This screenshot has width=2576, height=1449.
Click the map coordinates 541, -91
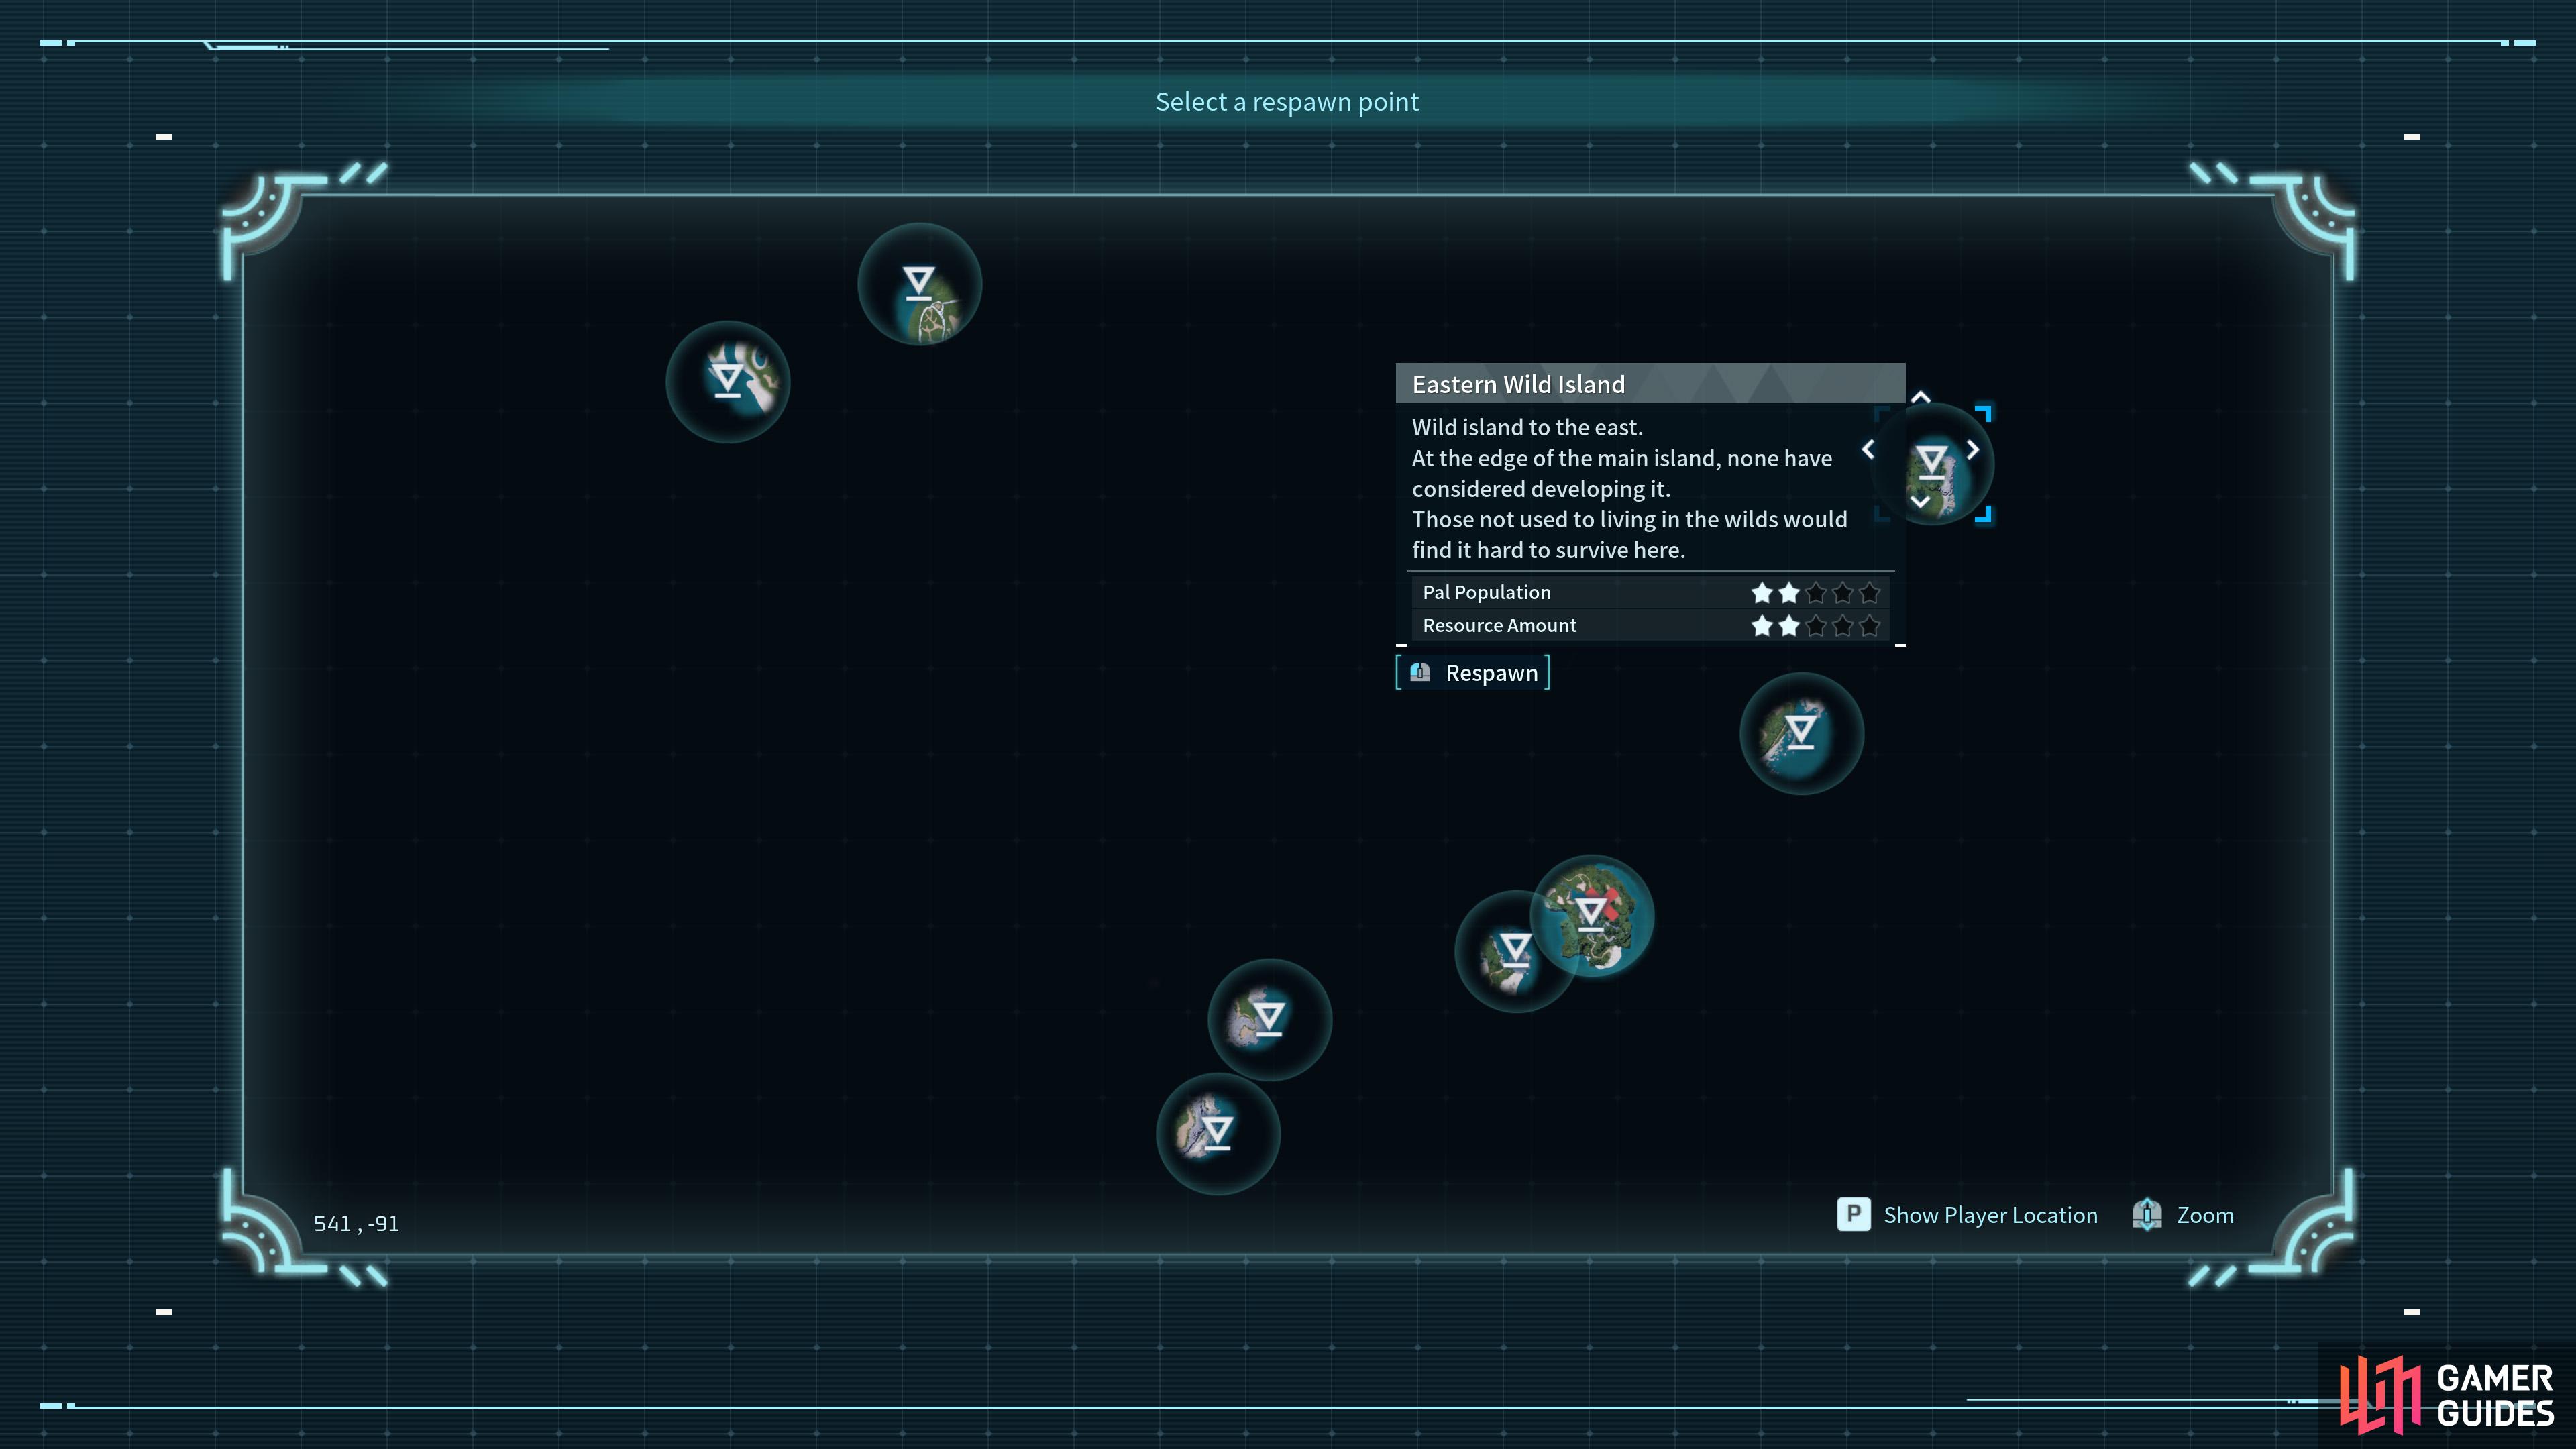pos(356,1223)
